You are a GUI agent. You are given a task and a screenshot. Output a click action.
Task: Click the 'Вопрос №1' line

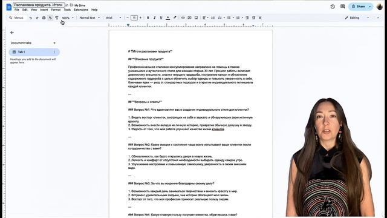(x=189, y=110)
